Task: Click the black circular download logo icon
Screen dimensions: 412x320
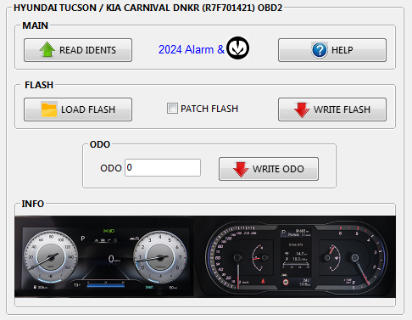Action: 237,48
